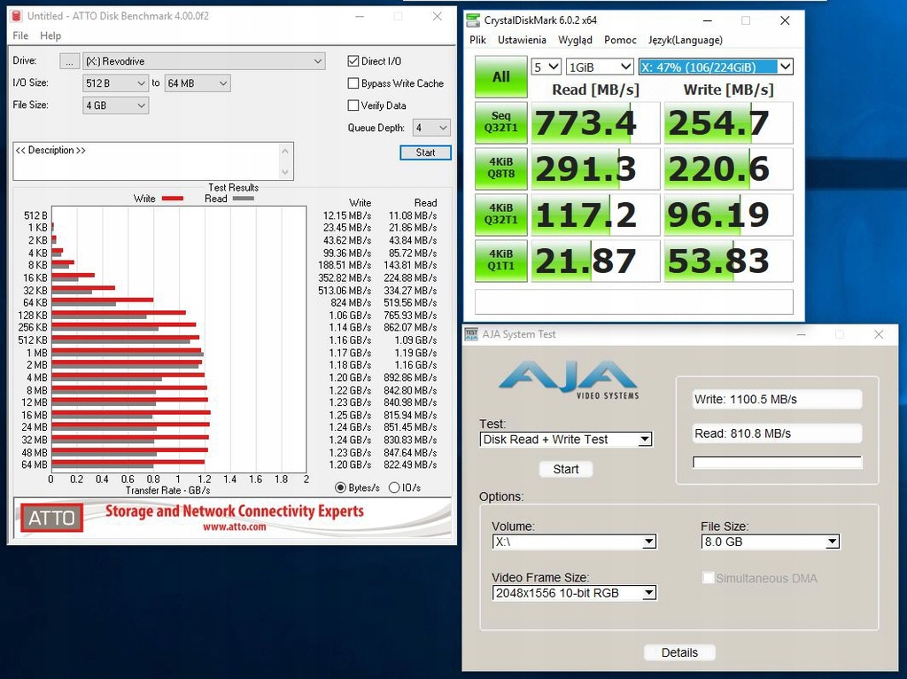This screenshot has height=679, width=907.
Task: Close the AJA System Test window
Action: coord(879,334)
